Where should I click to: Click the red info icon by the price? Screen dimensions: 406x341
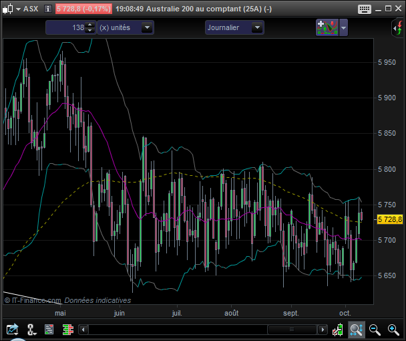click(48, 9)
